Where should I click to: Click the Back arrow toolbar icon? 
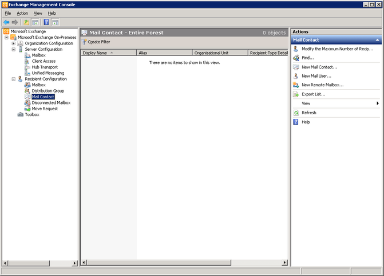coord(6,22)
